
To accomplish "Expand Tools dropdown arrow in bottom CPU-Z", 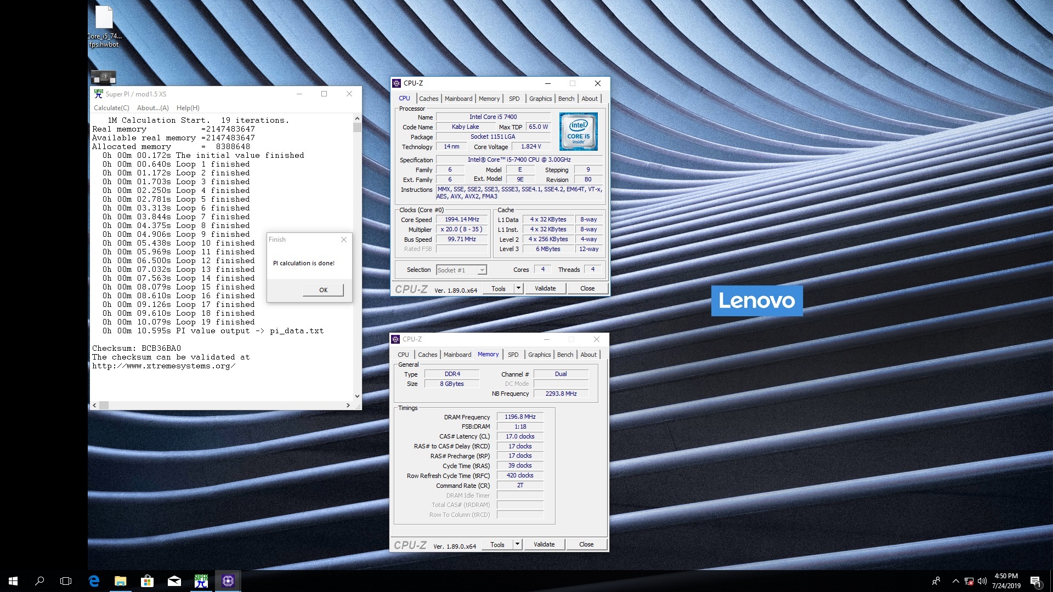I will (517, 544).
